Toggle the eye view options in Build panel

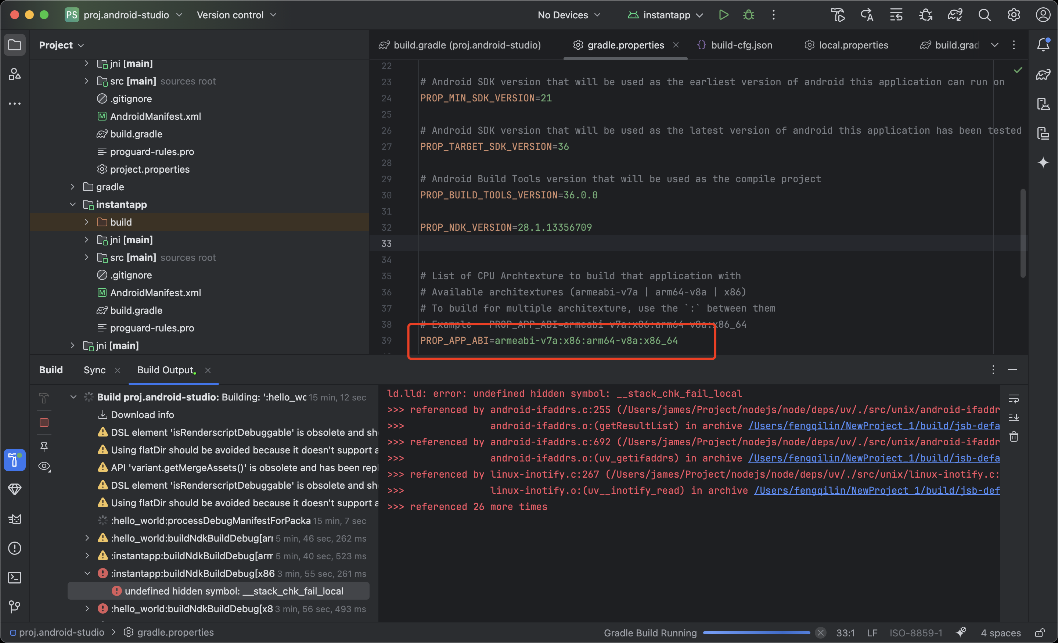click(44, 466)
